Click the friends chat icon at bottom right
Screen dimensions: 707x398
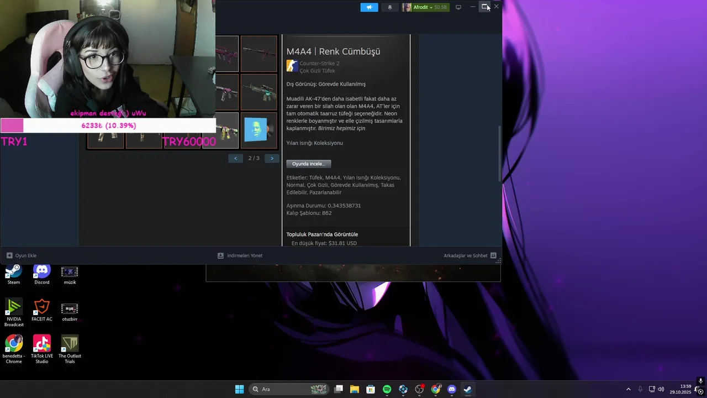(493, 255)
